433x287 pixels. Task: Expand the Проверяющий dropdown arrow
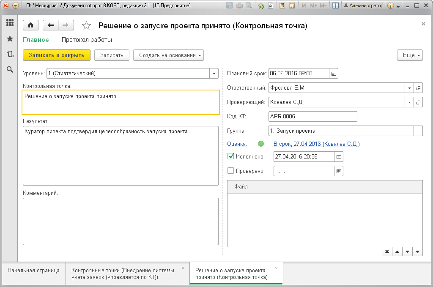click(x=409, y=102)
